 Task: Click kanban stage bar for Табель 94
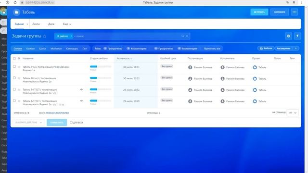tap(101, 66)
